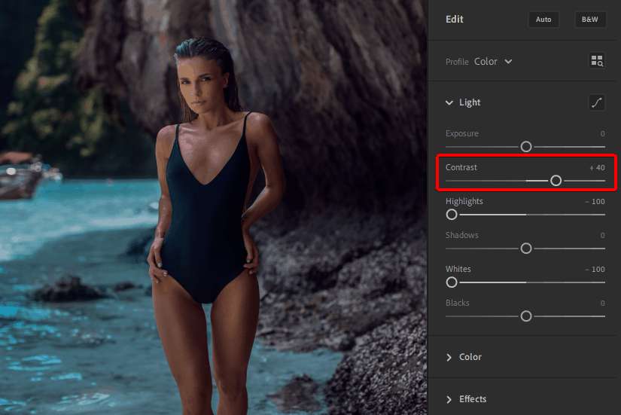Viewport: 621px width, 415px height.
Task: Convert photo with the B&W button
Action: (x=590, y=20)
